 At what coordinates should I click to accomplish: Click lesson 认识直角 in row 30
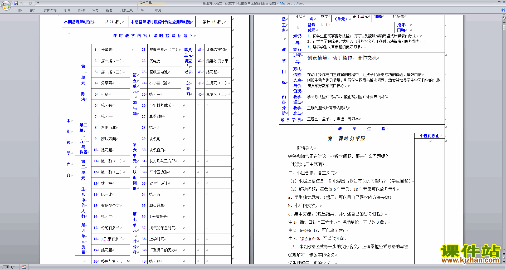(157, 150)
